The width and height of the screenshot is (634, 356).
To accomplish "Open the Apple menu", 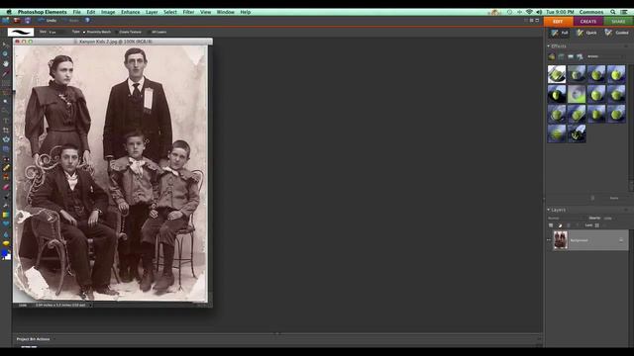I will [x=9, y=12].
